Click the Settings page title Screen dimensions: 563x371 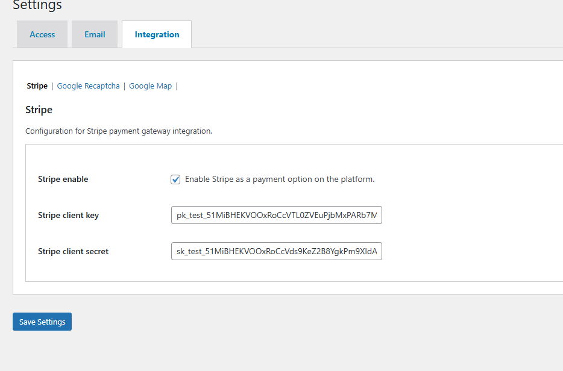click(x=37, y=6)
